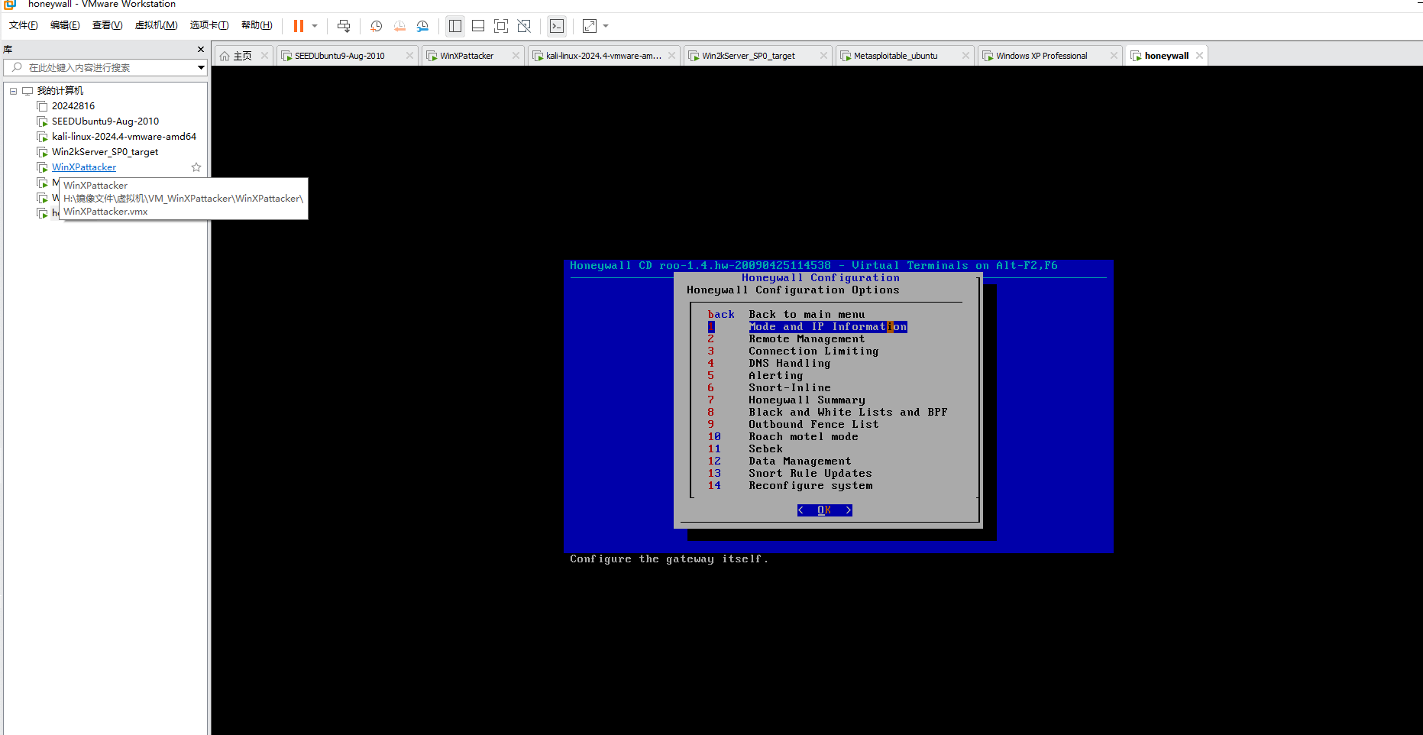Click the stretch guest display icon

point(590,26)
